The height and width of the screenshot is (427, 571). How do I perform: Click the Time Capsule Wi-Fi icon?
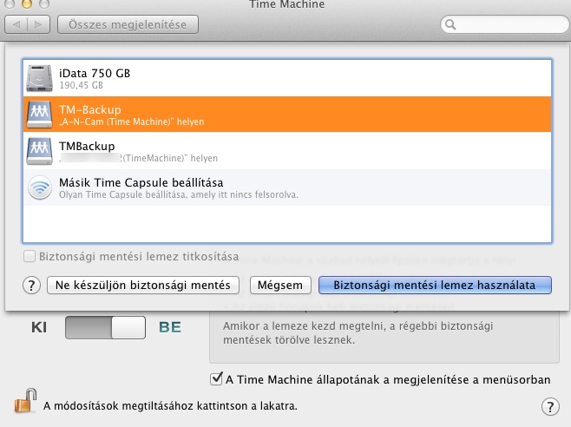(x=40, y=187)
